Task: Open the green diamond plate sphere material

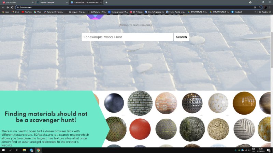Action: pyautogui.click(x=116, y=129)
